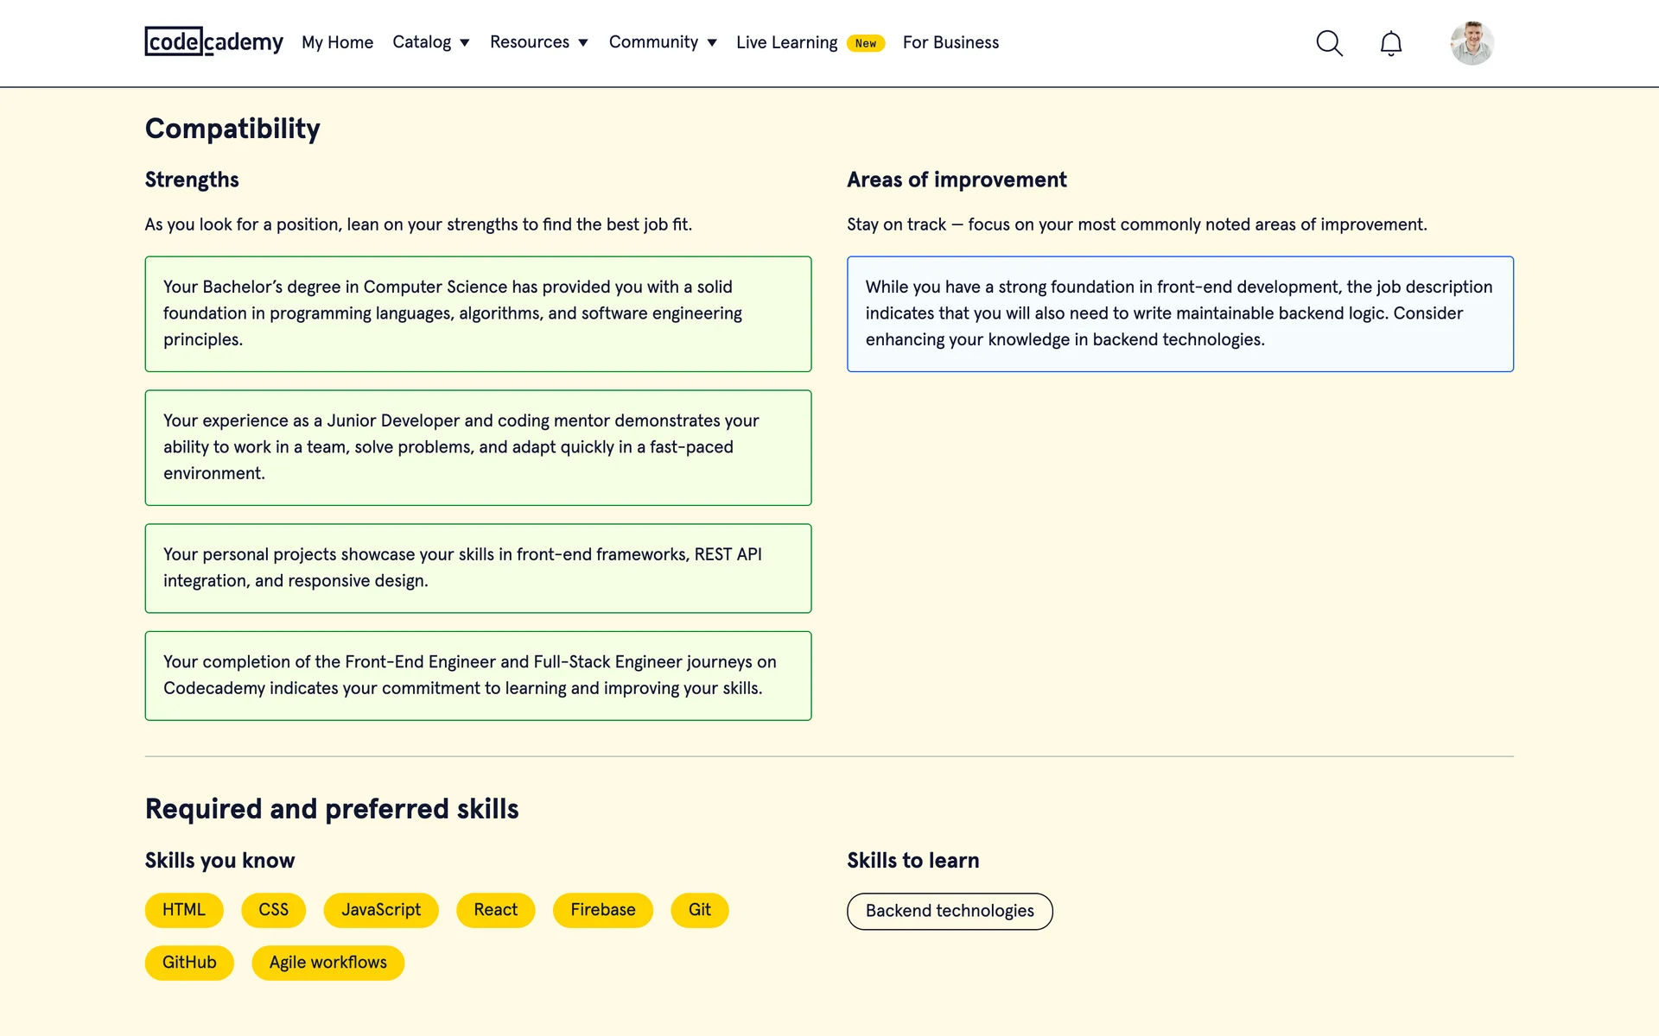This screenshot has width=1659, height=1036.
Task: Open Live Learning page
Action: [786, 42]
